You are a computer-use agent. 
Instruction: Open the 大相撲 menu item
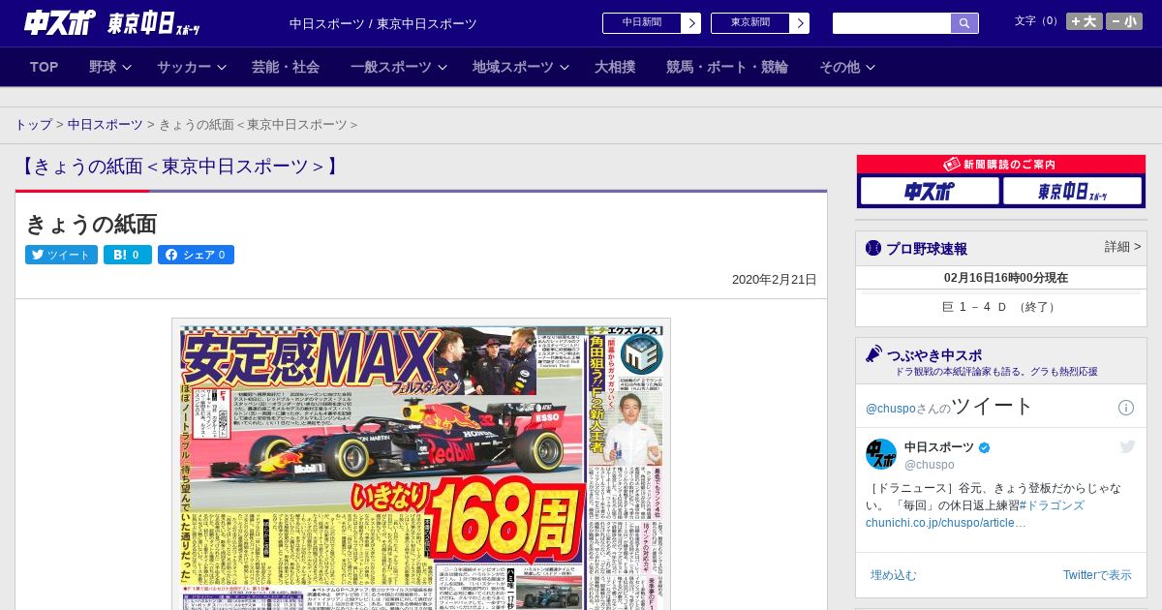pyautogui.click(x=615, y=67)
